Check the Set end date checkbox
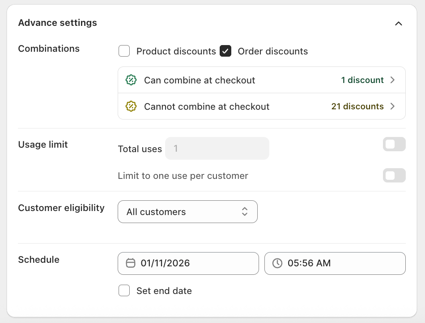This screenshot has height=323, width=425. click(124, 290)
